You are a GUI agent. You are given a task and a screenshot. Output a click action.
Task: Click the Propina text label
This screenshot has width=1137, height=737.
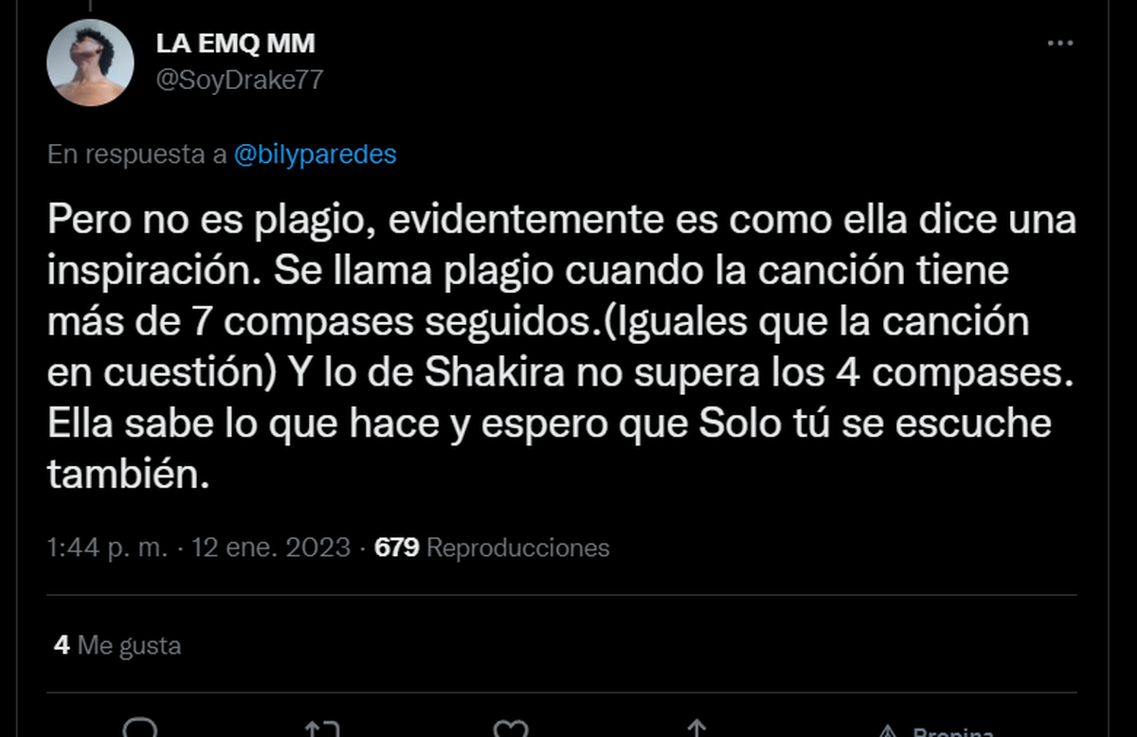(953, 731)
